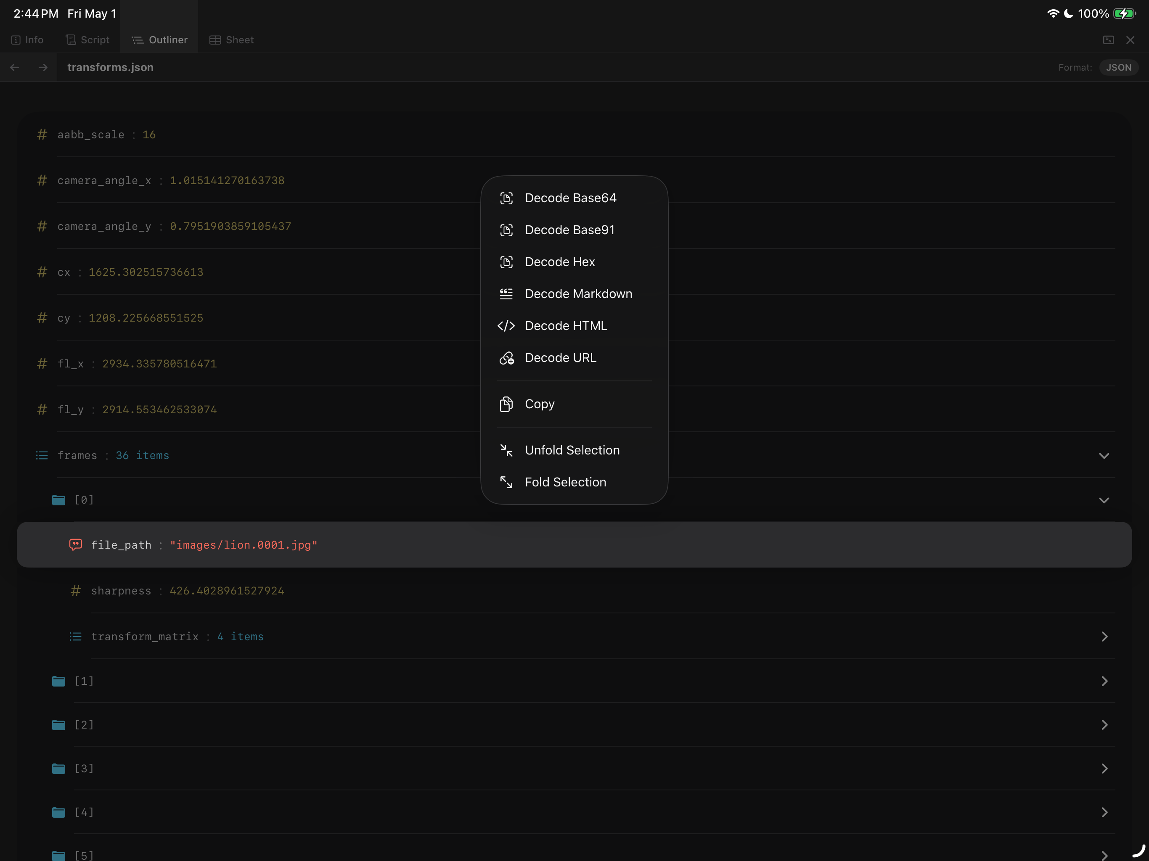1149x861 pixels.
Task: Close the transforms.json viewer
Action: click(x=1130, y=40)
